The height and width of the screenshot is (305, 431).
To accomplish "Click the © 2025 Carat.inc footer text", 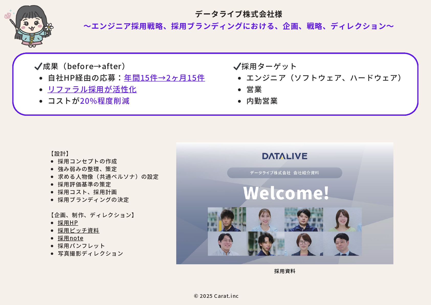I will pyautogui.click(x=216, y=296).
